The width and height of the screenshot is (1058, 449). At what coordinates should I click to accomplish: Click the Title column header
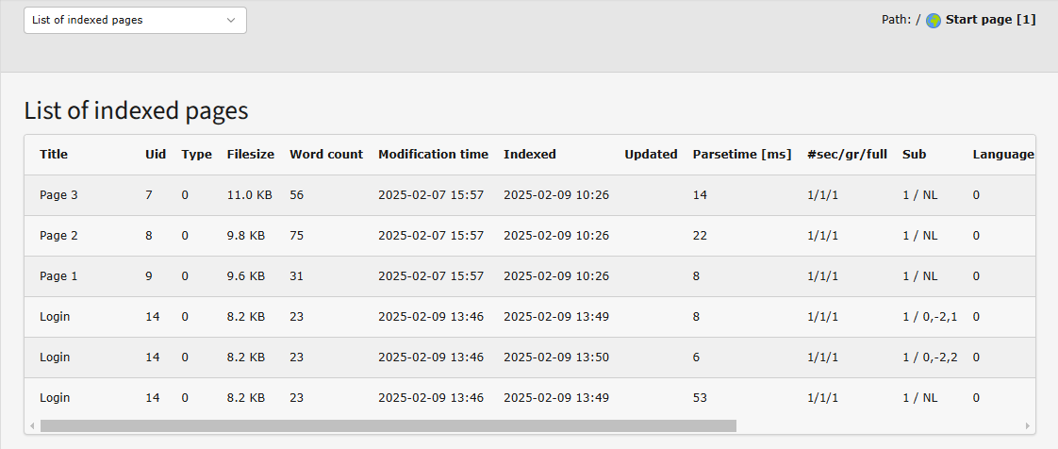coord(54,154)
